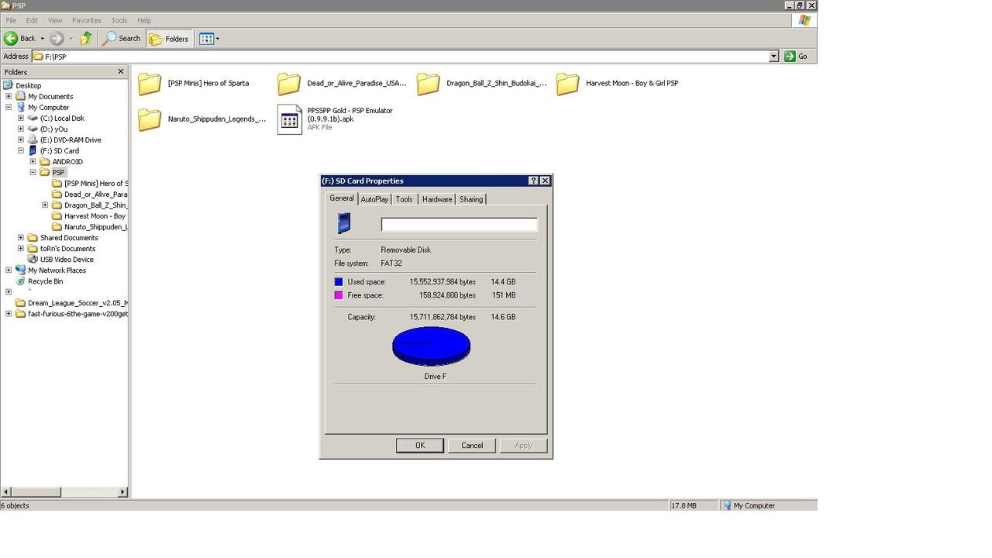The width and height of the screenshot is (992, 558).
Task: Expand Dragon_Ball_Z_Shin tree node
Action: [x=46, y=205]
